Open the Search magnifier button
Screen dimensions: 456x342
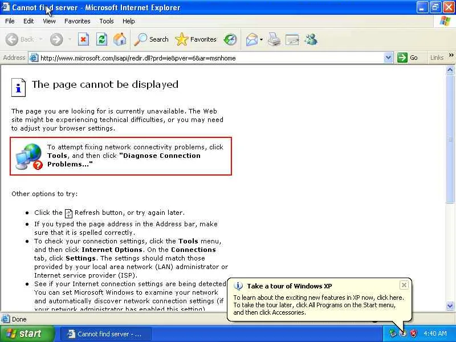(151, 39)
